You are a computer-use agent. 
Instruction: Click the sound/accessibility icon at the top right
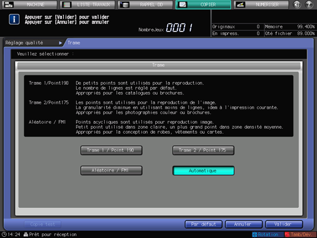pyautogui.click(x=297, y=4)
